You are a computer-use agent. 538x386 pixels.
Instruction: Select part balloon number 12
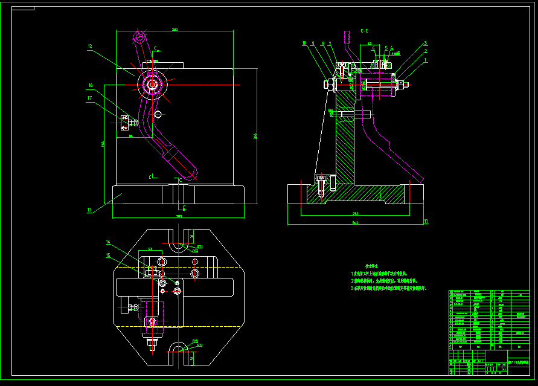click(90, 47)
